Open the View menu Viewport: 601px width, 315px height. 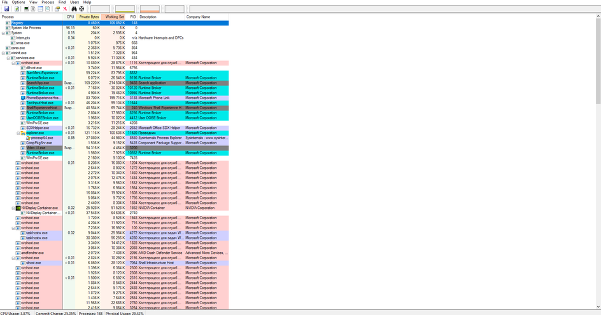click(33, 3)
